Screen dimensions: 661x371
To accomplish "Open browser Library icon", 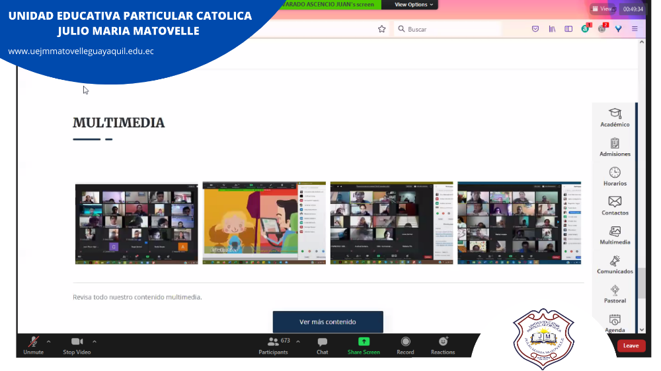I will [x=552, y=28].
